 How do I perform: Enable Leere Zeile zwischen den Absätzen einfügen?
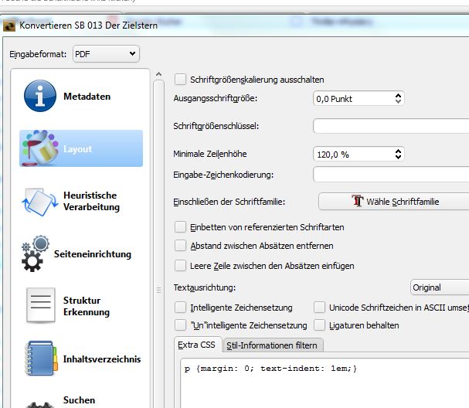tap(180, 266)
